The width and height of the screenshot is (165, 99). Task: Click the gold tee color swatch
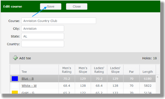[x=15, y=92]
